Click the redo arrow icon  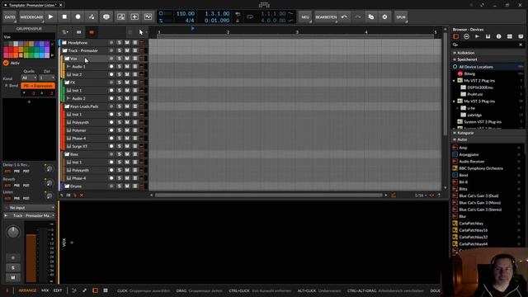[357, 16]
